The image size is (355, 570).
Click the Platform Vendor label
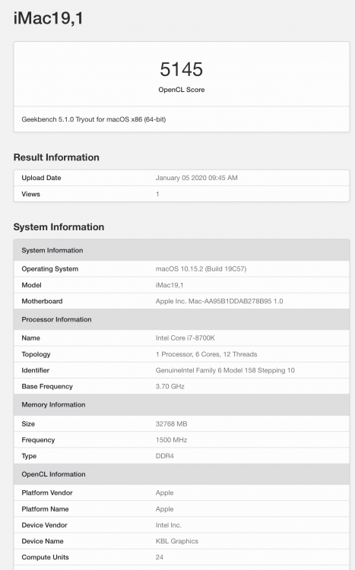[47, 492]
